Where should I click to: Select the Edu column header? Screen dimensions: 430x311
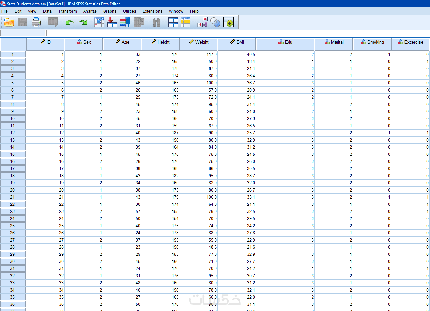[x=285, y=44]
